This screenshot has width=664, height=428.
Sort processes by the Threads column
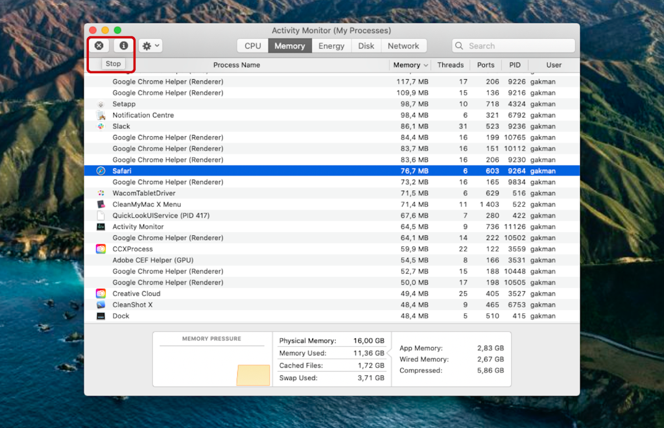(451, 65)
